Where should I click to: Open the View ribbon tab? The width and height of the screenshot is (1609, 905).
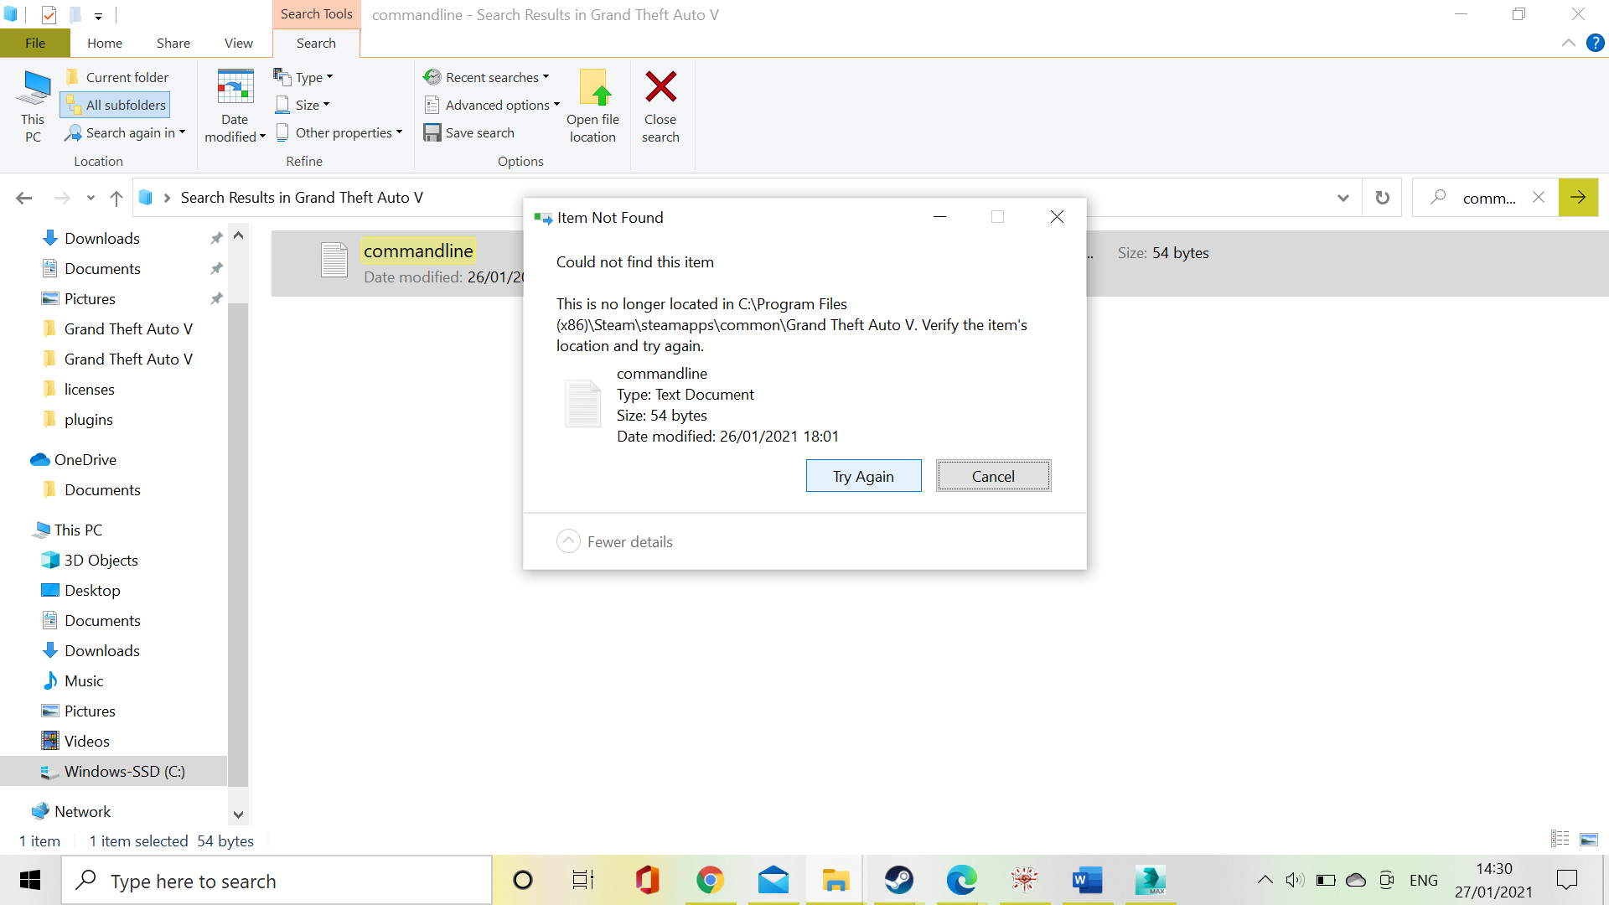238,43
